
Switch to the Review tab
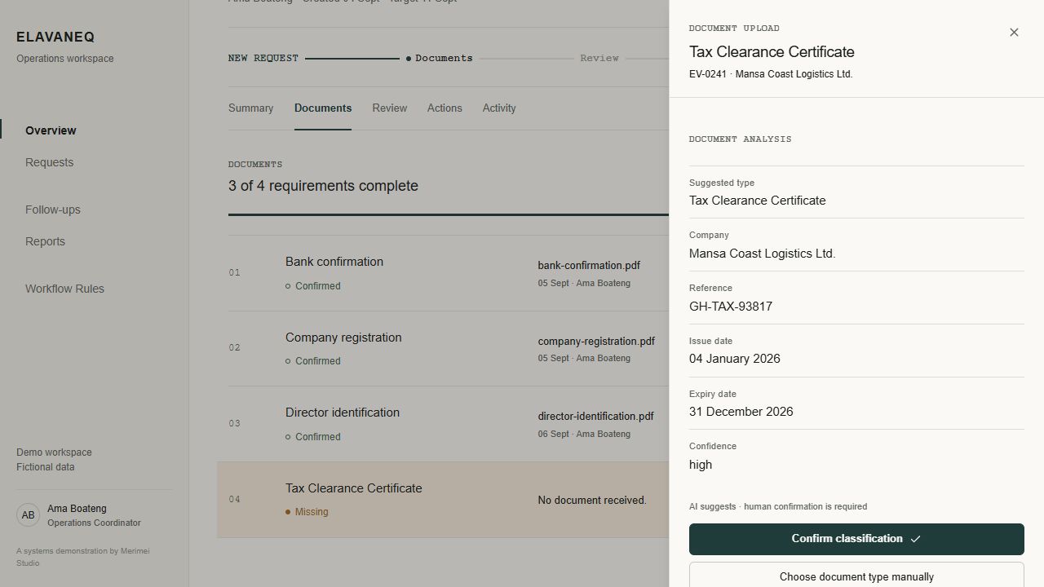click(389, 108)
